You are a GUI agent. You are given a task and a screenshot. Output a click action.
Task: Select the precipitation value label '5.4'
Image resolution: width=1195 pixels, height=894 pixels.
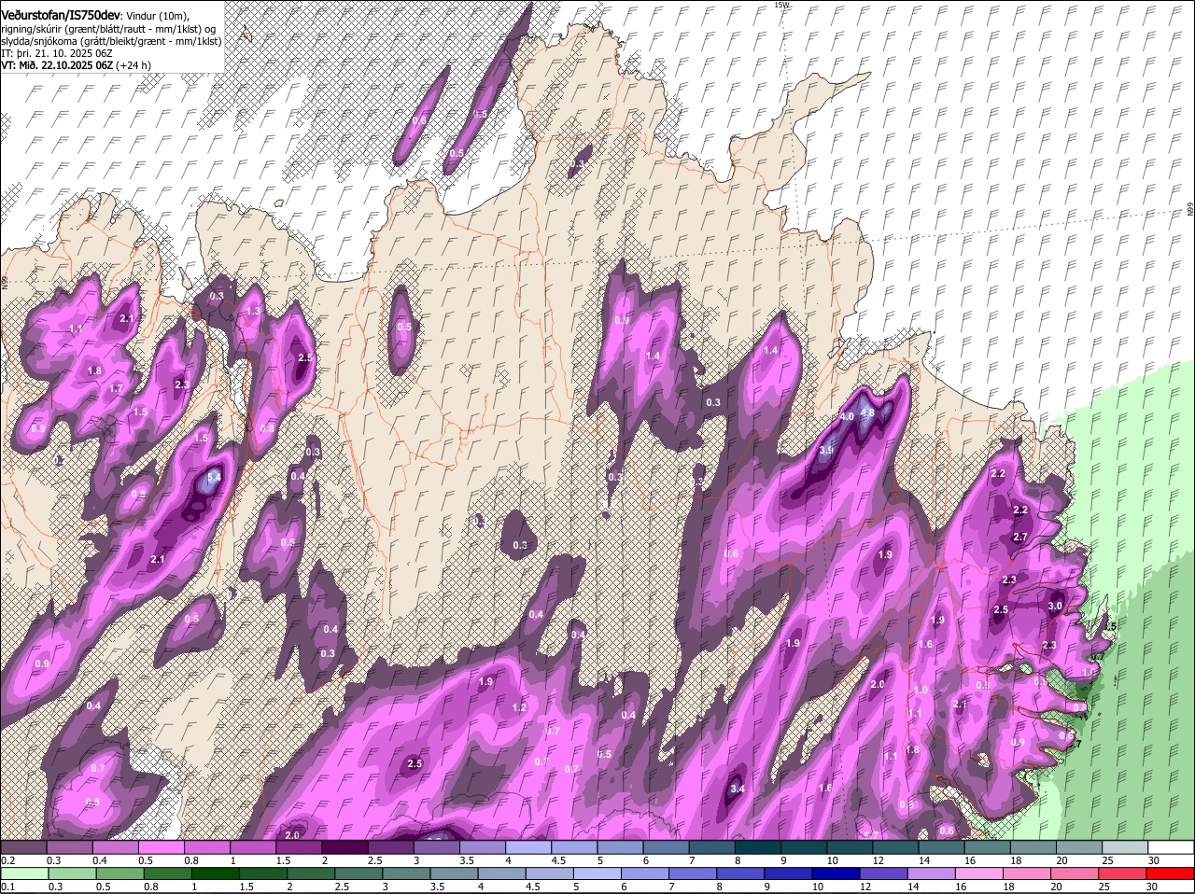point(213,477)
